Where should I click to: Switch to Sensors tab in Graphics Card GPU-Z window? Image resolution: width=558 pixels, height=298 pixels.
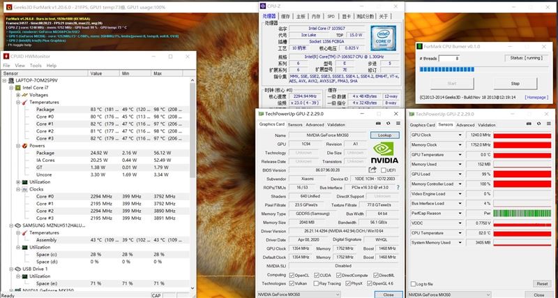(x=295, y=125)
